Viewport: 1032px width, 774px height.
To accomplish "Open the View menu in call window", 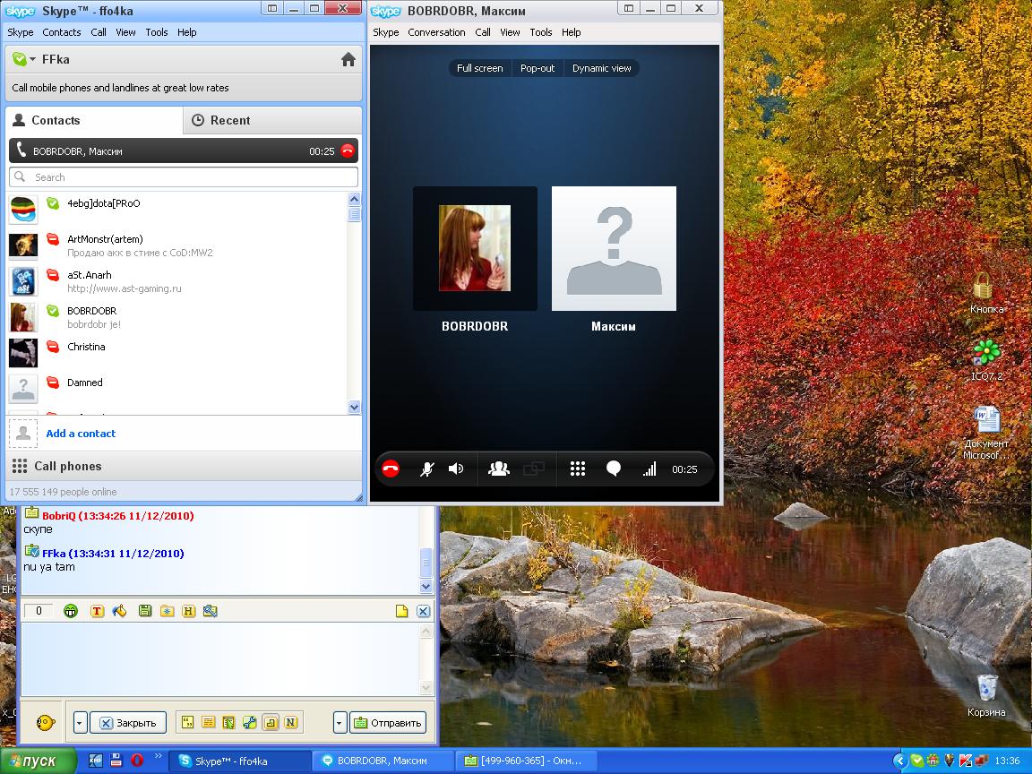I will click(x=510, y=32).
